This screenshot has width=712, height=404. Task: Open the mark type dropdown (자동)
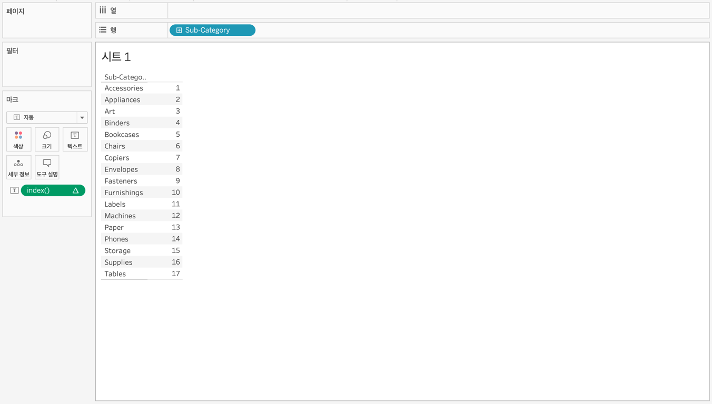click(x=47, y=117)
